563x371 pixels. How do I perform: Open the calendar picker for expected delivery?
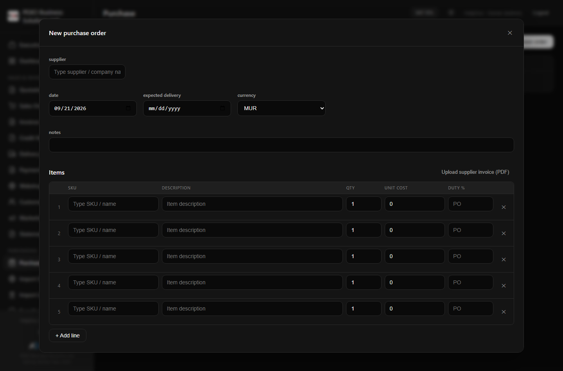[x=222, y=108]
